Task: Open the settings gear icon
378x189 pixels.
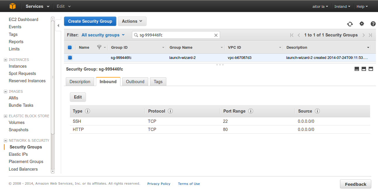Action: click(x=362, y=24)
